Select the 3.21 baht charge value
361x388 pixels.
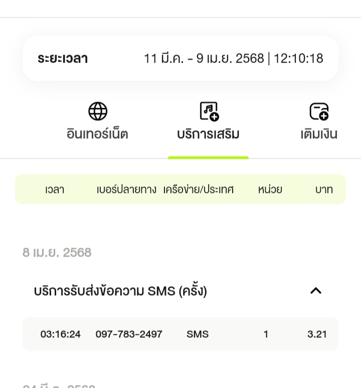[x=317, y=334]
